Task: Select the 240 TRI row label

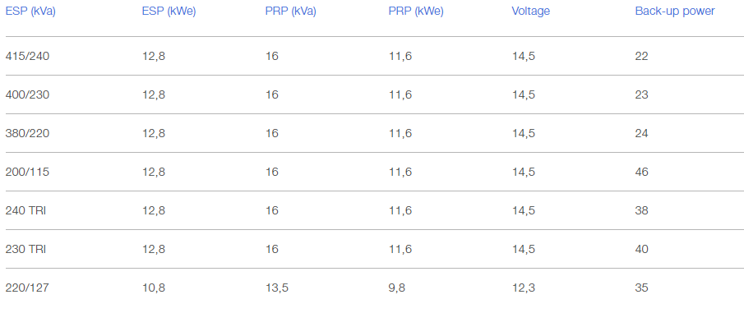Action: [x=25, y=210]
